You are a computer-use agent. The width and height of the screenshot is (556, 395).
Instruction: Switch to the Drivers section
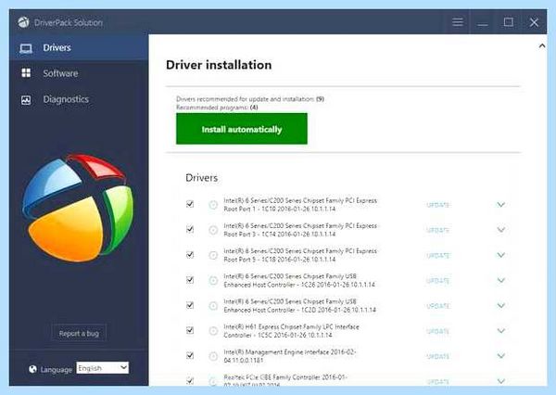[x=79, y=47]
